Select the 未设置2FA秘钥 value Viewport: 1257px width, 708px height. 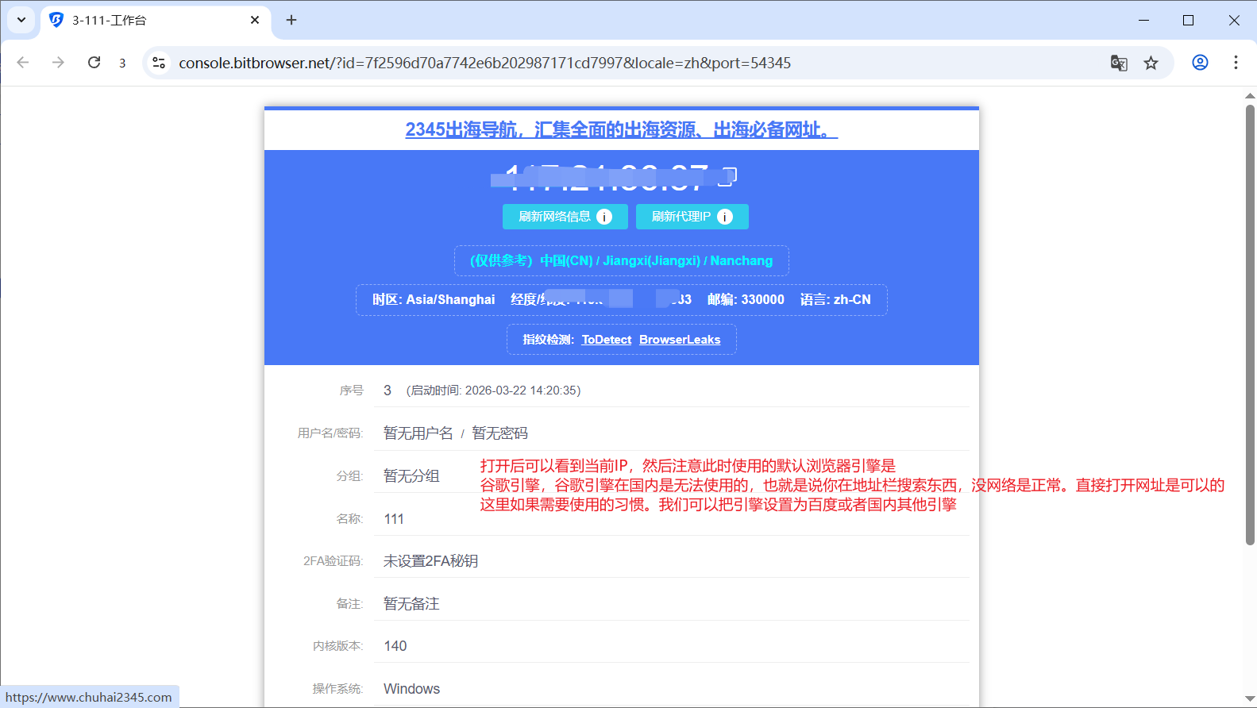tap(430, 561)
